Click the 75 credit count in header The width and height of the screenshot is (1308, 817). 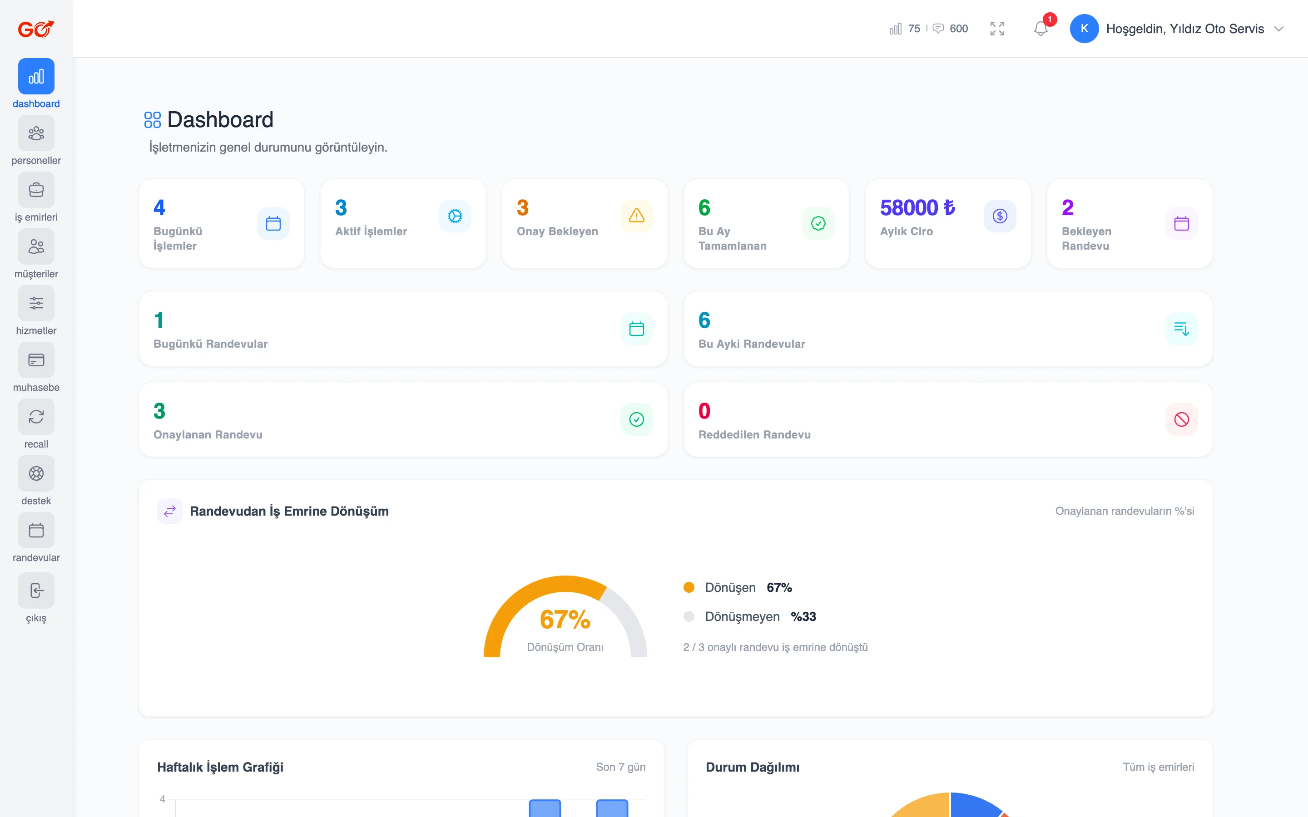click(914, 29)
